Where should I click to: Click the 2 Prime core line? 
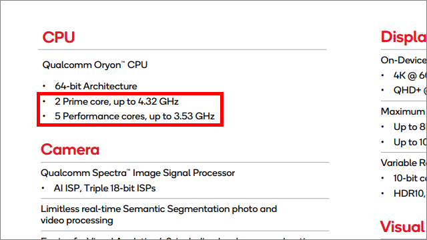(x=117, y=101)
